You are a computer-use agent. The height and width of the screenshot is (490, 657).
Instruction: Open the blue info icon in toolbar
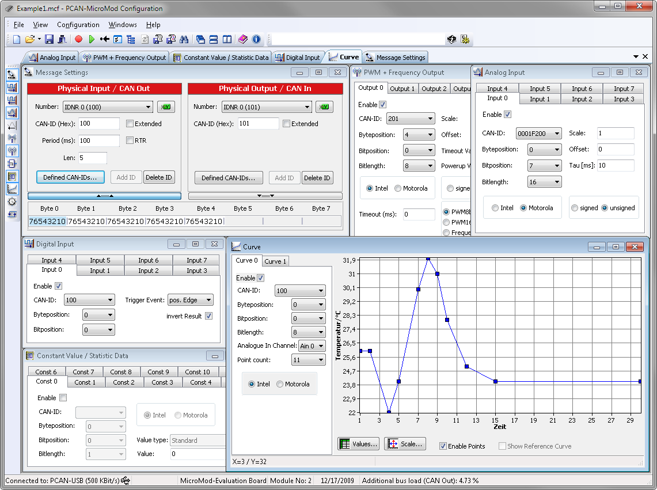coord(256,39)
